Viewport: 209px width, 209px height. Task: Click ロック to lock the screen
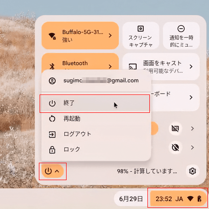point(96,150)
